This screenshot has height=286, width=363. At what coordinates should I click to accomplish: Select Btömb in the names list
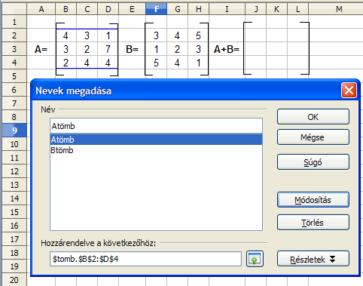click(156, 150)
